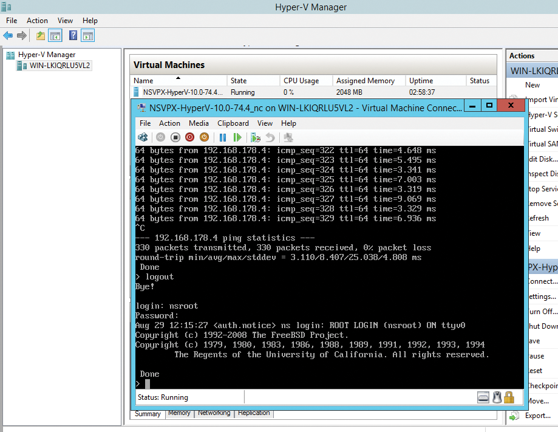Click the mouse icon in the VM status bar
Image resolution: width=558 pixels, height=432 pixels.
497,397
